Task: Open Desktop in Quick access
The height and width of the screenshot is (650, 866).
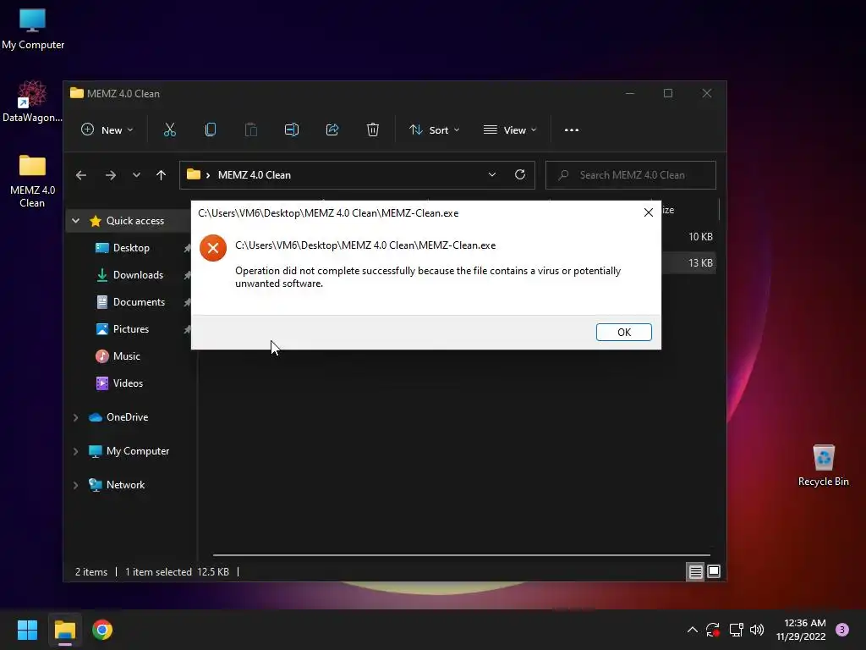Action: [x=131, y=248]
